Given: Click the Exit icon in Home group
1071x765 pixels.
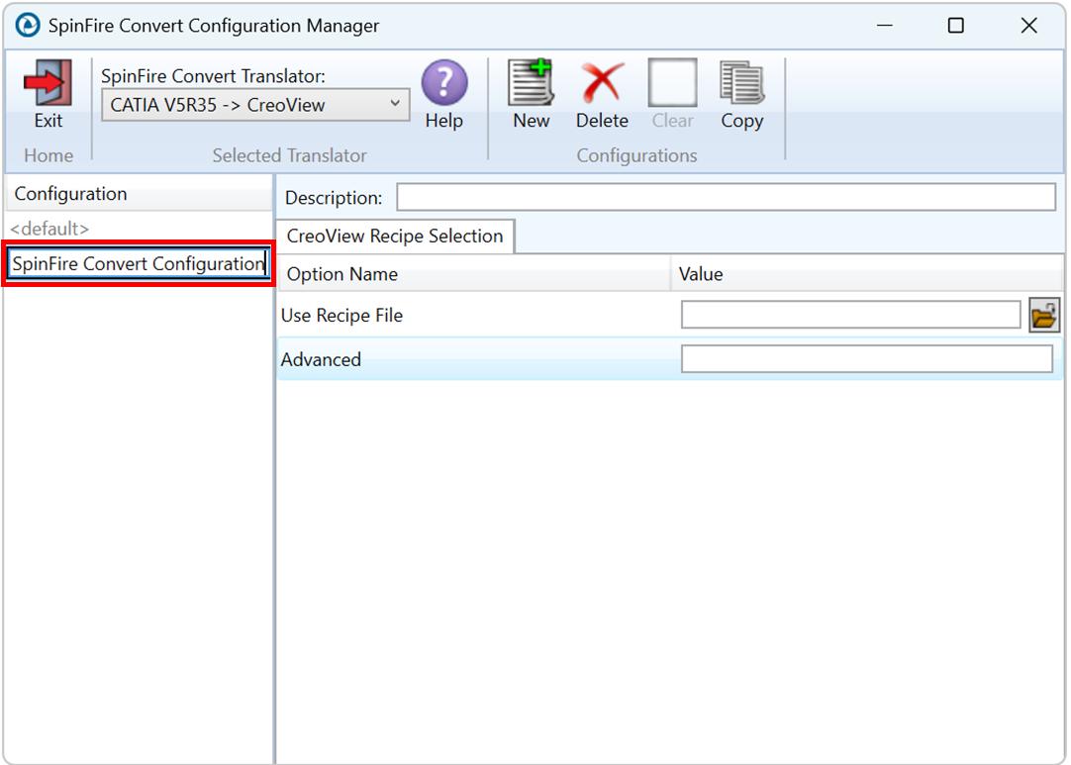Looking at the screenshot, I should pos(48,83).
